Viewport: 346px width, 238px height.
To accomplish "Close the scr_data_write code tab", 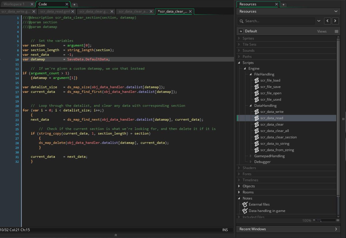I will coord(34,11).
